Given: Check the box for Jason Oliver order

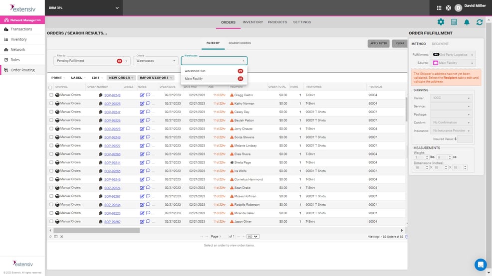Looking at the screenshot, I should [x=51, y=222].
